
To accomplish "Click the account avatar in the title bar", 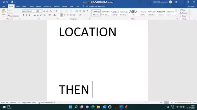I will (171, 2).
